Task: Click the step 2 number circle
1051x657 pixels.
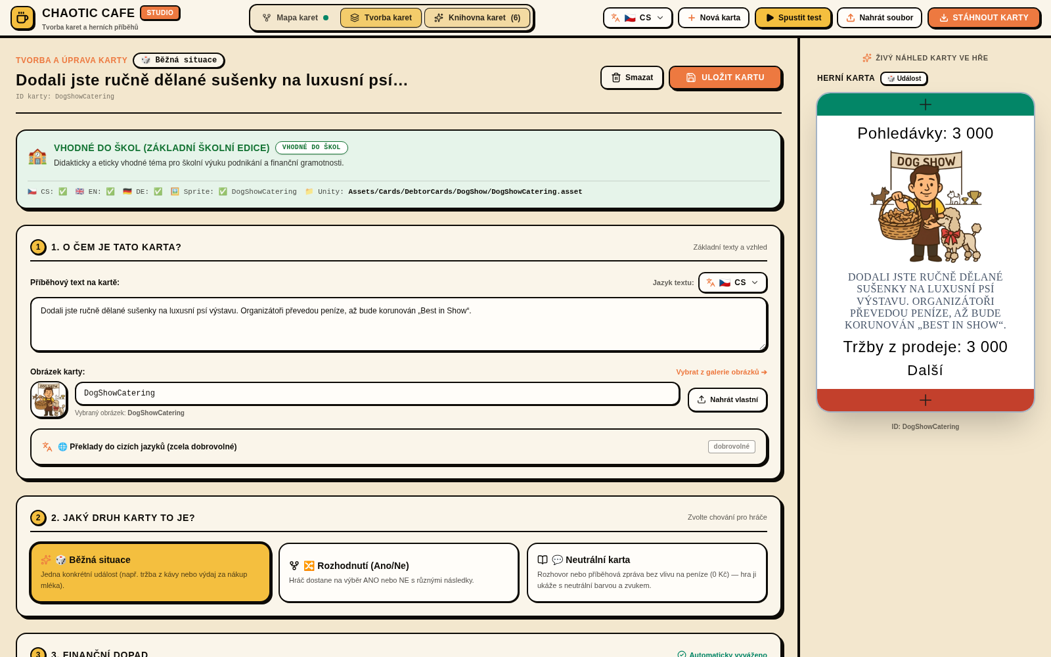Action: pos(38,518)
